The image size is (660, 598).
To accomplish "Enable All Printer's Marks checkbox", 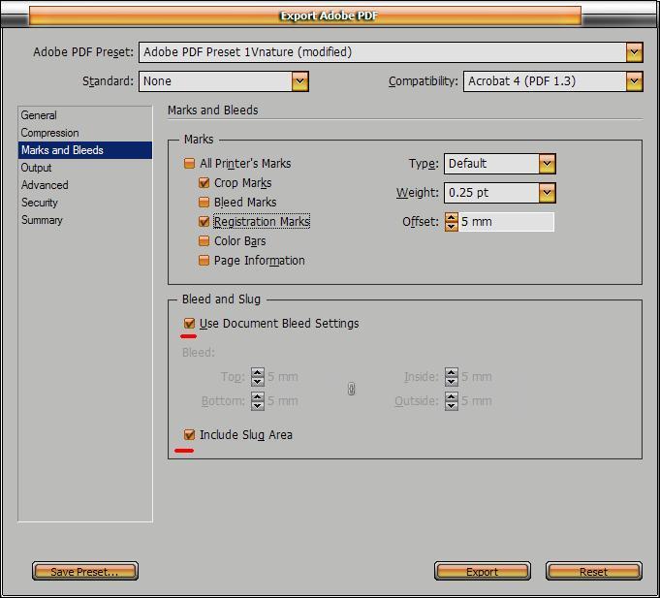I will (189, 163).
